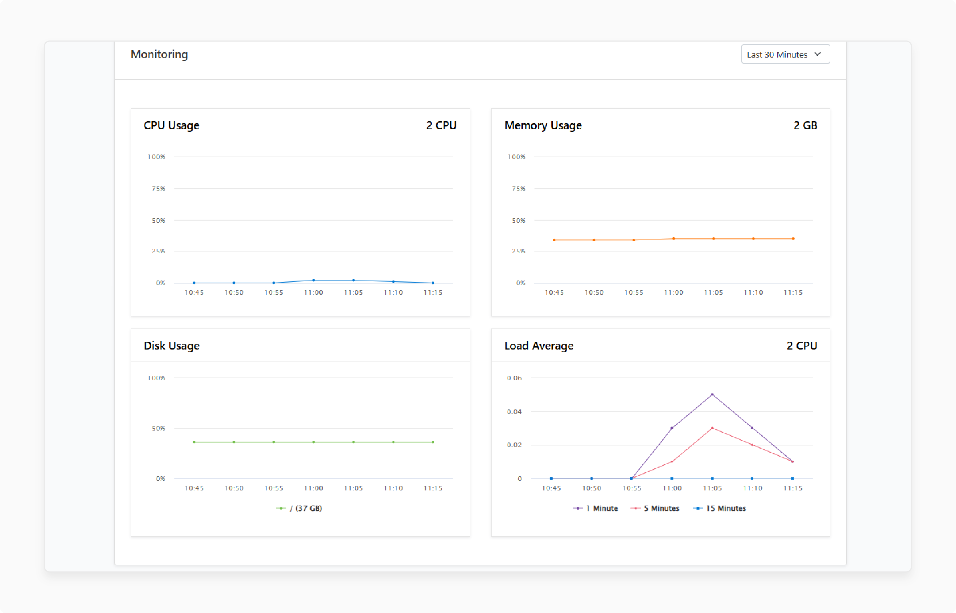The image size is (956, 613).
Task: Open the Last 30 Minutes dropdown
Action: 785,54
